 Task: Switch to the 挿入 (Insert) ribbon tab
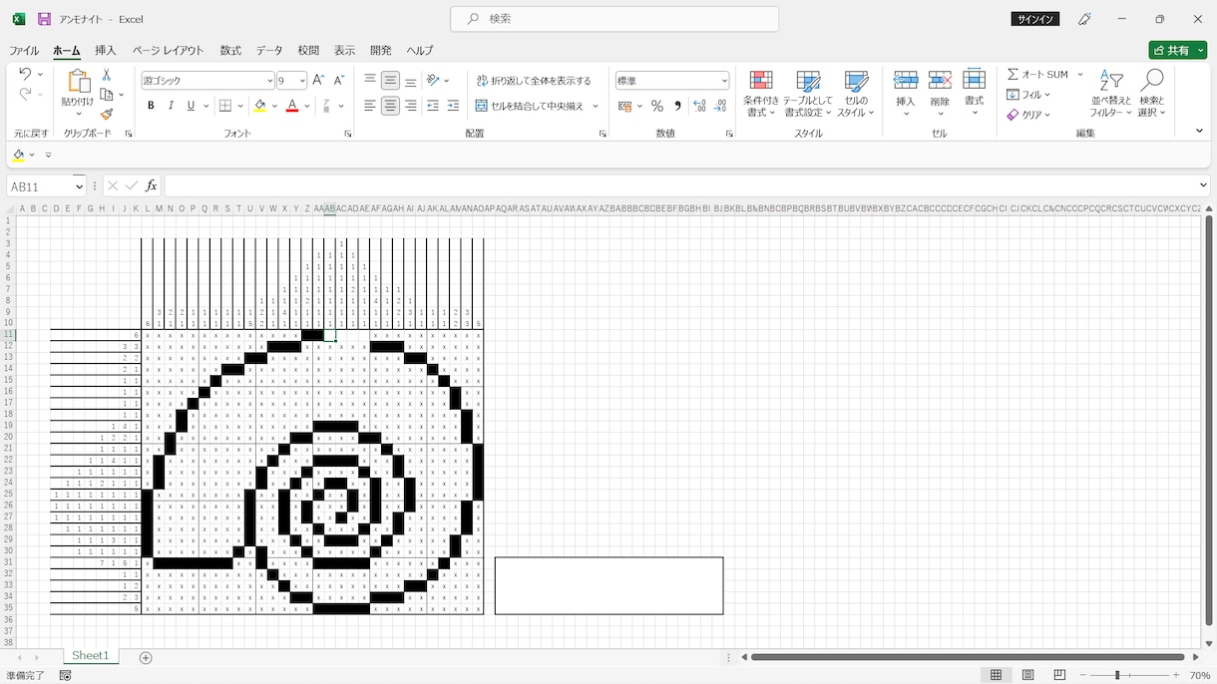106,51
